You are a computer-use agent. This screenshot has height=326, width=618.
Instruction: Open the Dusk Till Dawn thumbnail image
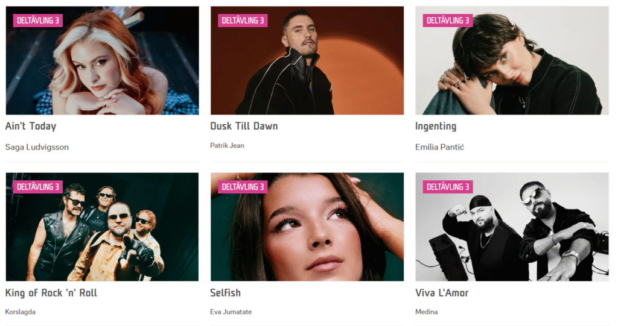[307, 60]
